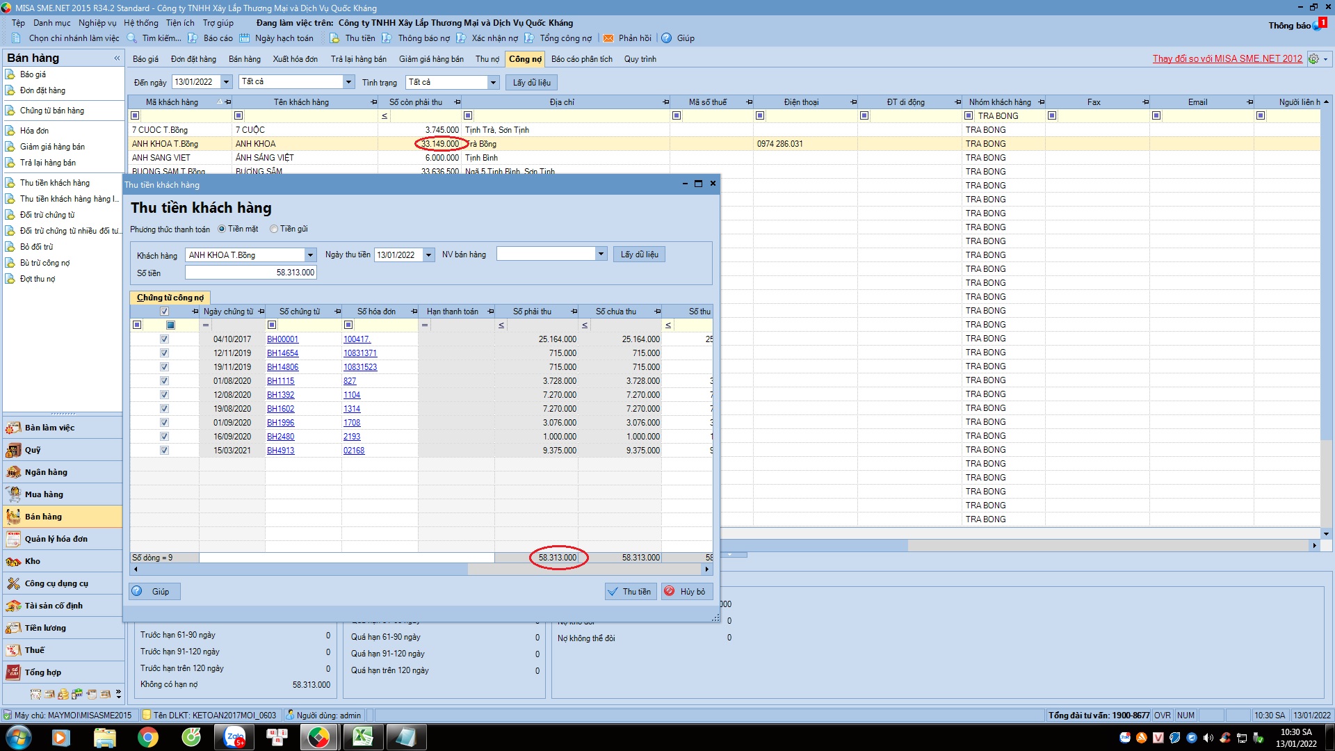
Task: Collapse the Bán hàng sidebar panel
Action: (117, 58)
